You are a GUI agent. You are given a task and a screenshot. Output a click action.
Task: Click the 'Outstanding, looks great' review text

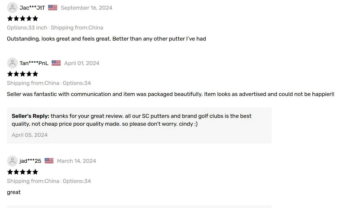click(106, 39)
